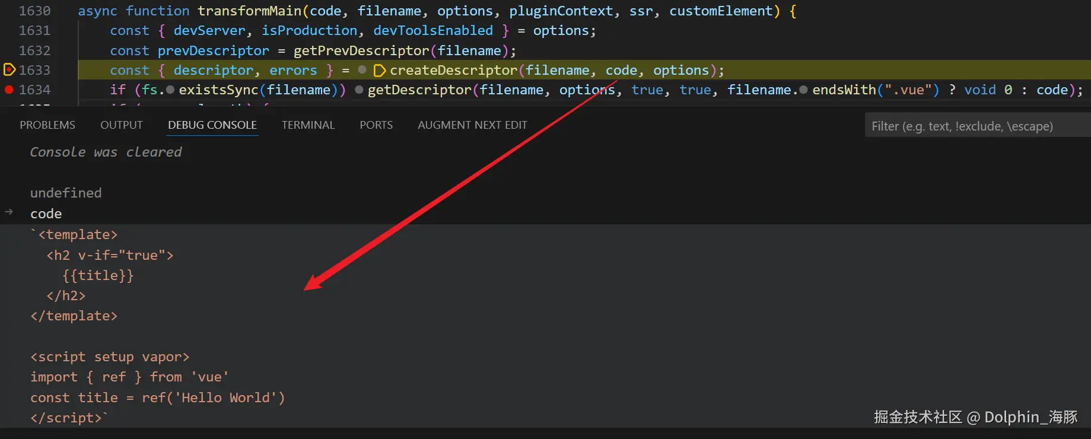Click the createDescriptor call on line 1633
Screen dimensions: 1091x439
[453, 70]
